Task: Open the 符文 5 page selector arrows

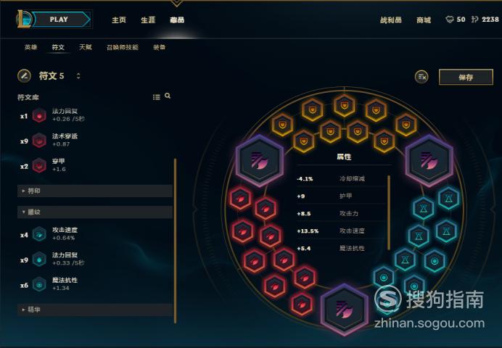Action: (x=78, y=76)
